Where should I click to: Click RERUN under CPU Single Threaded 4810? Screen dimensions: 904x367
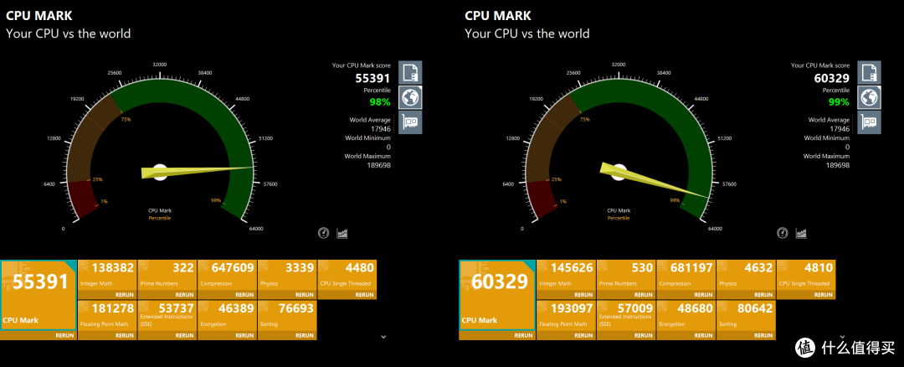click(x=824, y=295)
